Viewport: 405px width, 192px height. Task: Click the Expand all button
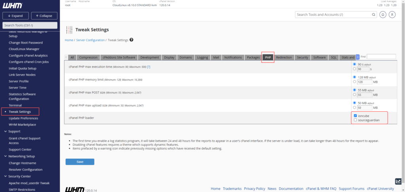[x=15, y=16]
